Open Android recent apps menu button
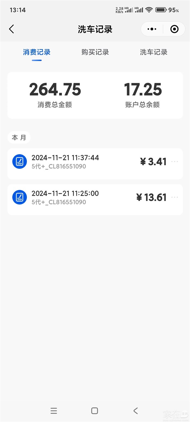This screenshot has height=422, width=190. [54, 411]
